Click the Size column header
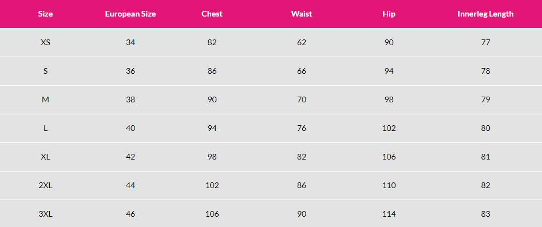The height and width of the screenshot is (227, 542). coord(45,14)
